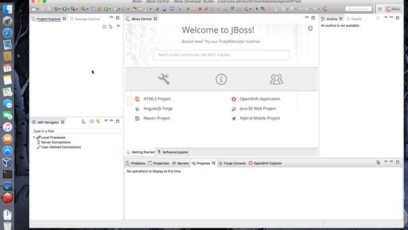Open the AngularJS Forge link
408x230 pixels.
[158, 109]
